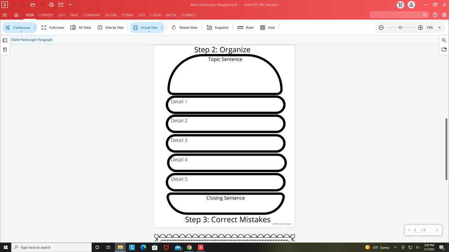This screenshot has width=449, height=252.
Task: Go to the next page arrow
Action: point(437,230)
